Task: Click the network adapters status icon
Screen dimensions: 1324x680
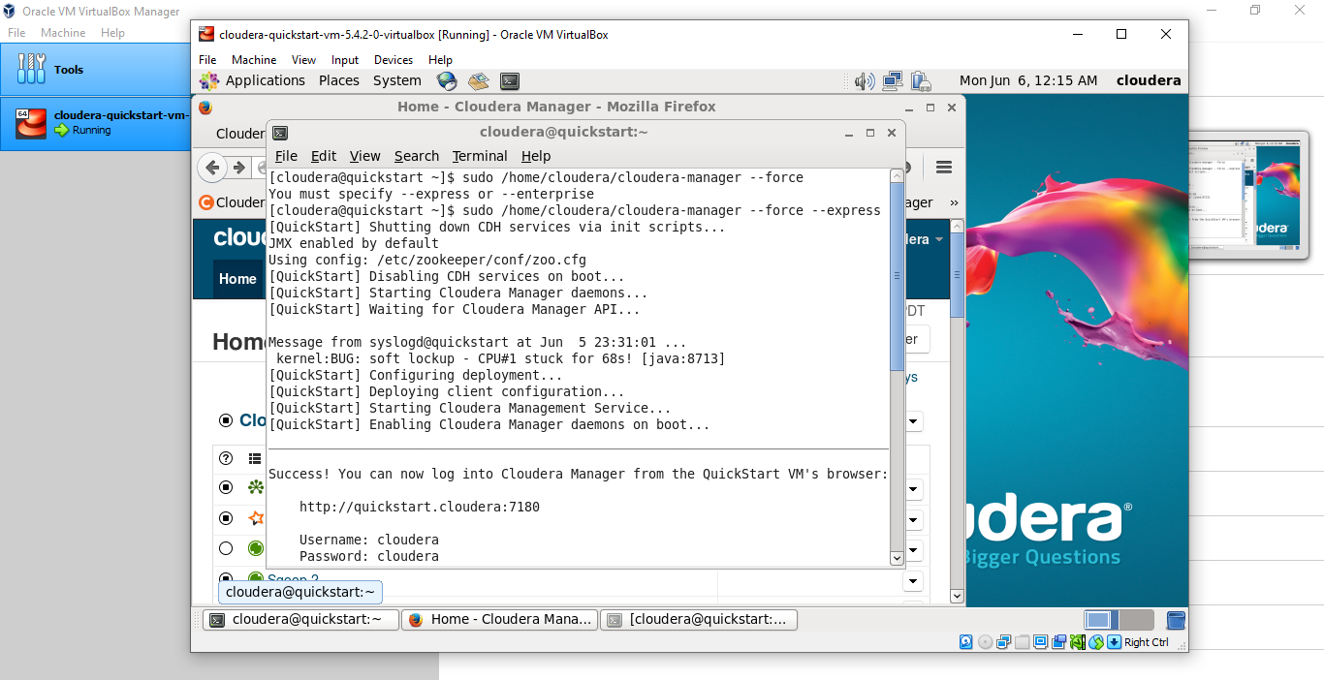Action: [x=1004, y=641]
